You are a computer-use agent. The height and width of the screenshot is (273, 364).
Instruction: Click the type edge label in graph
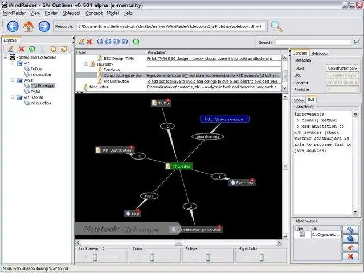point(149,196)
